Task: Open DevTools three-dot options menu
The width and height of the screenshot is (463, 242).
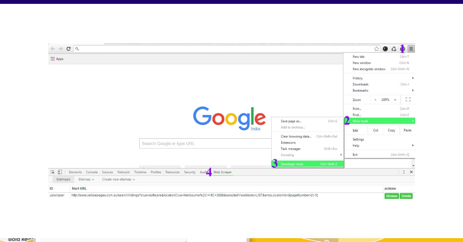Action: pyautogui.click(x=404, y=172)
